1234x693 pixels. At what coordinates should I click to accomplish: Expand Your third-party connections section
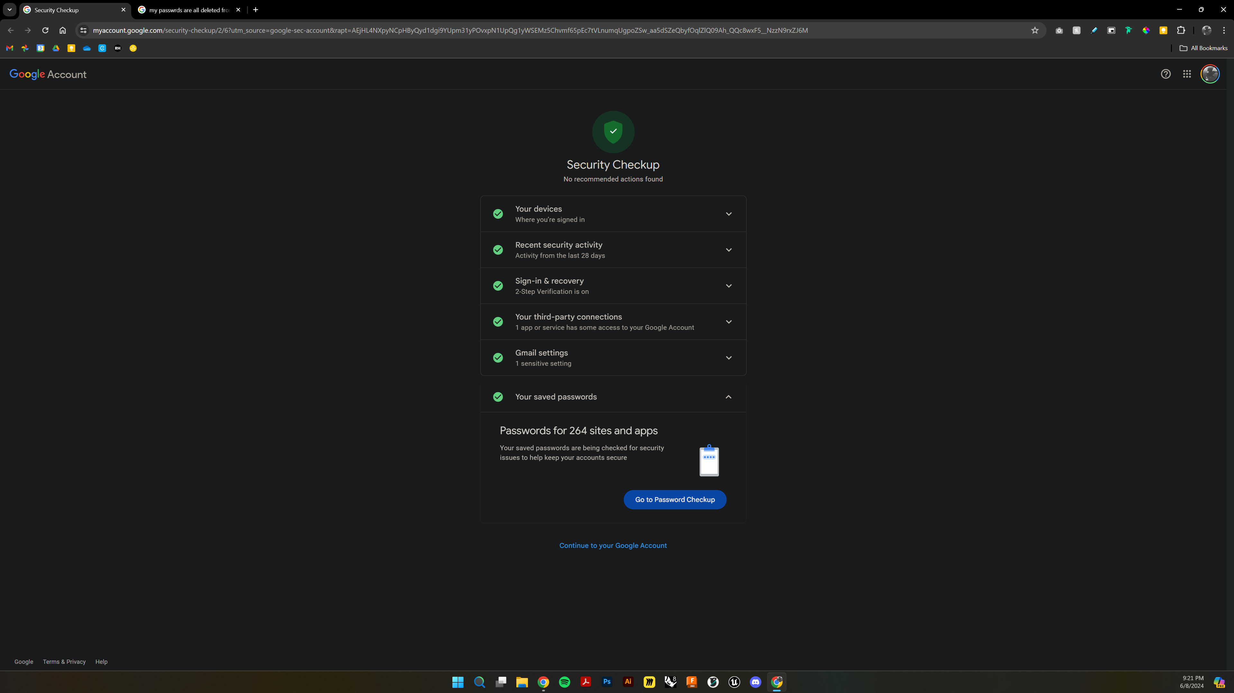tap(728, 322)
